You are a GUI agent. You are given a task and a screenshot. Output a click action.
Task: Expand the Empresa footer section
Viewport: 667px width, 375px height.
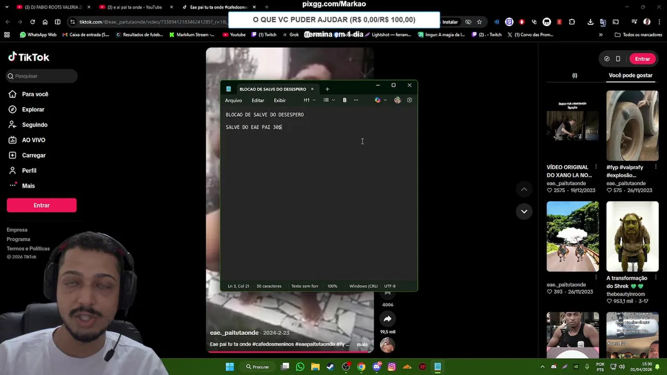(x=17, y=230)
